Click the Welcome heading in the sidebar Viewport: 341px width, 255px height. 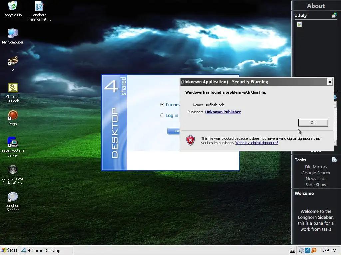point(304,194)
